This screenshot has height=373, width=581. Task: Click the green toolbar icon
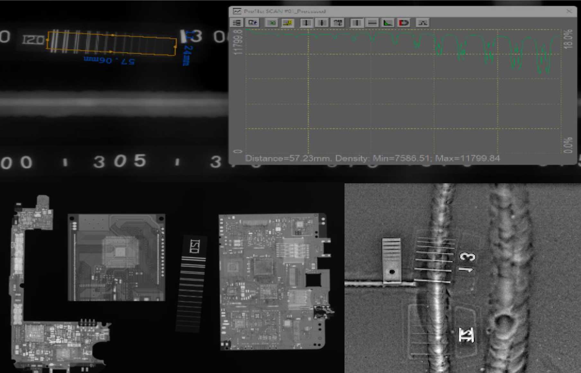coord(272,23)
